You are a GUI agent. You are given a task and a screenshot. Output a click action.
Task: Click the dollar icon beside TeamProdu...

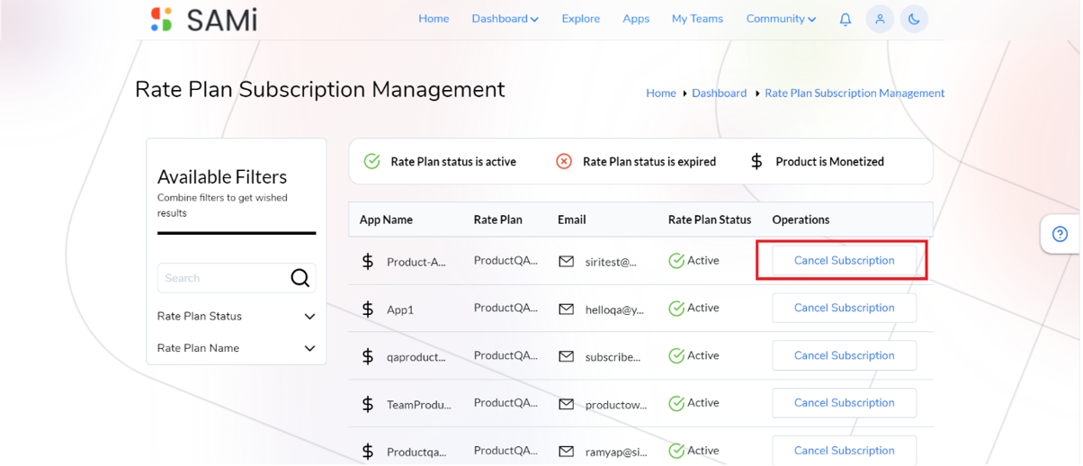pos(367,404)
